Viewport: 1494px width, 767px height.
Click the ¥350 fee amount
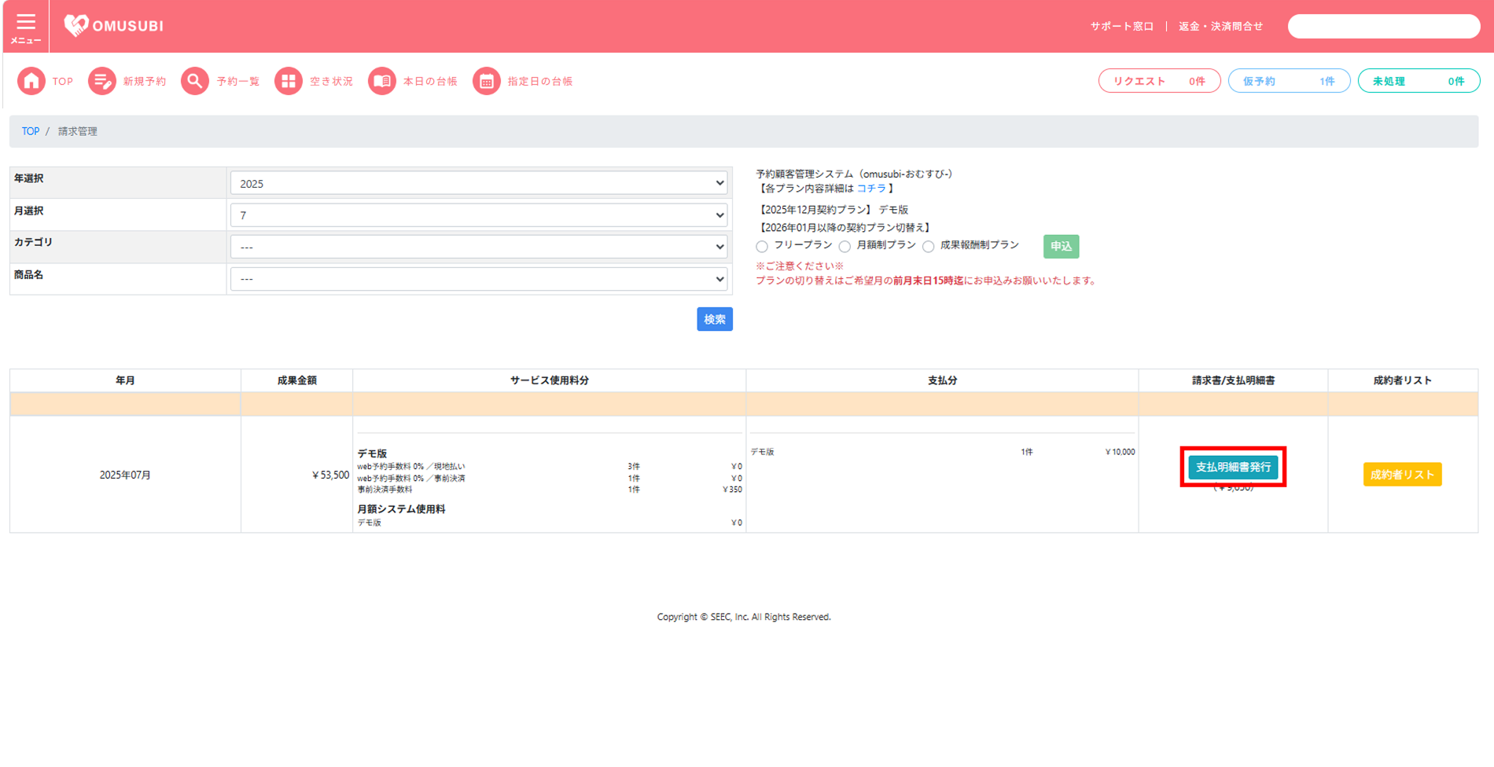732,490
